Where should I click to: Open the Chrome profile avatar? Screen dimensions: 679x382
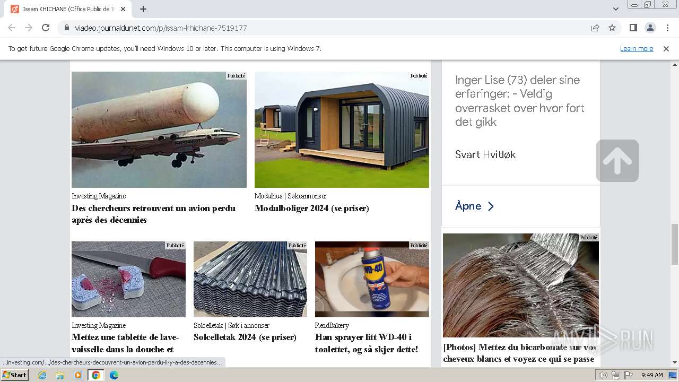tap(650, 28)
